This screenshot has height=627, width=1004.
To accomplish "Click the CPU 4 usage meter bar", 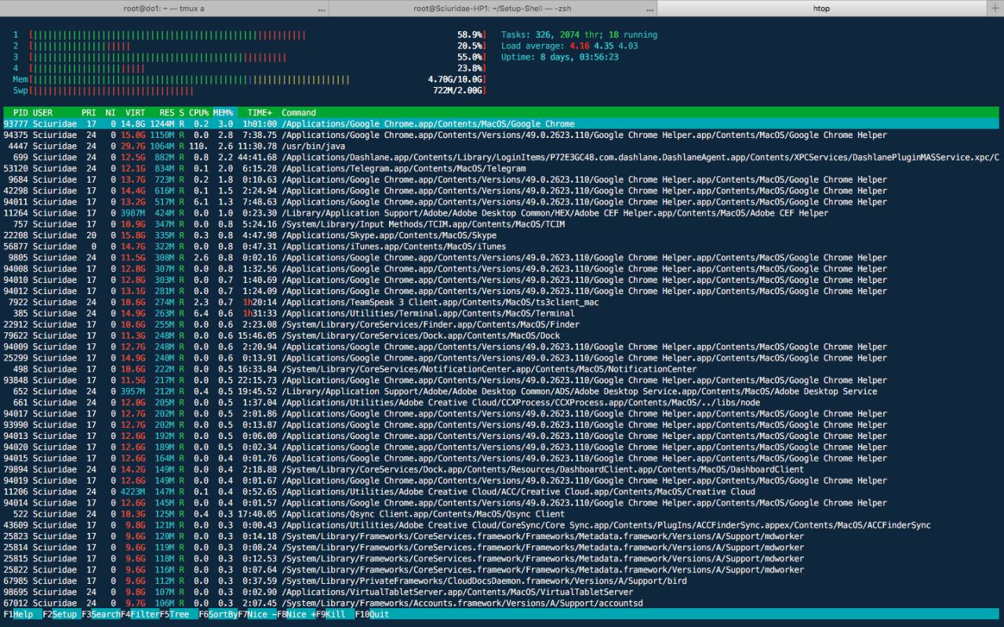I will [x=256, y=68].
